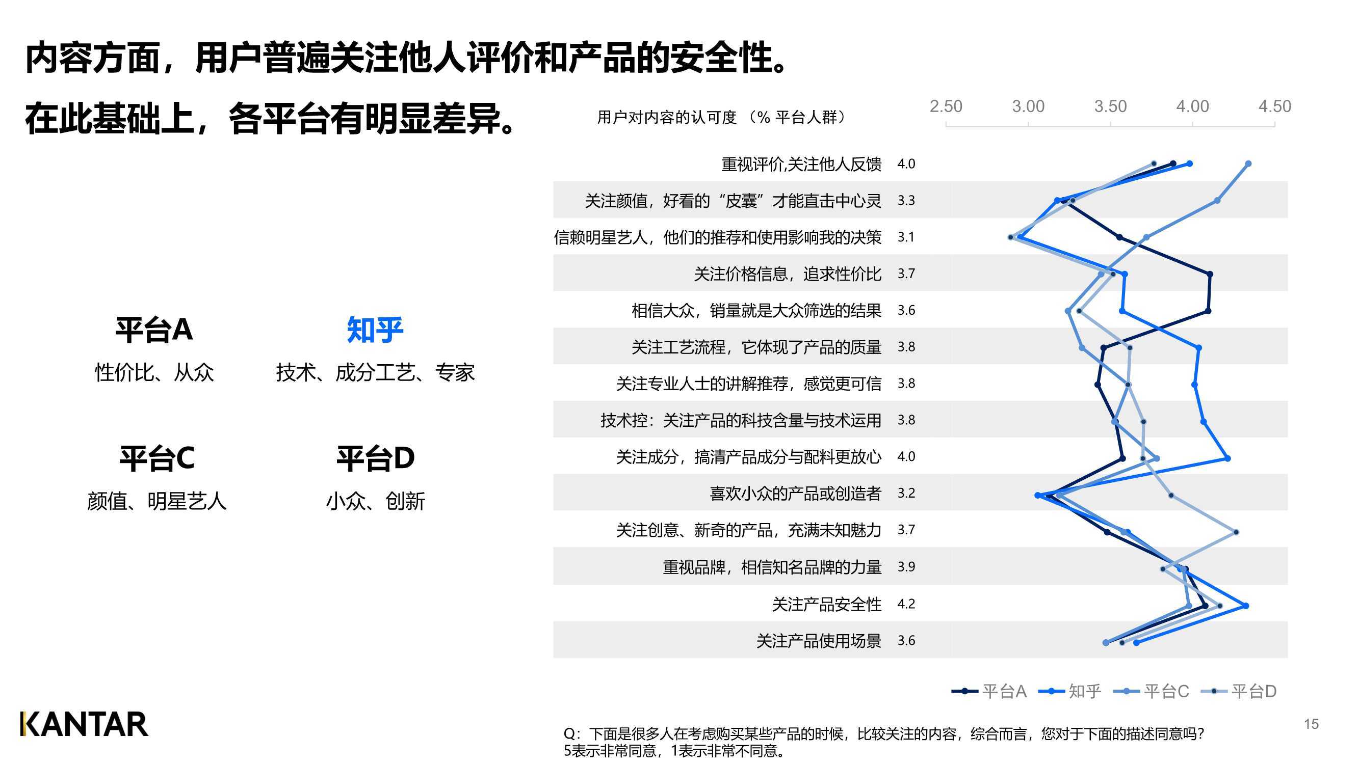The height and width of the screenshot is (764, 1359).
Task: Click row label 关注专业人士的讲解推荐
Action: 749,384
